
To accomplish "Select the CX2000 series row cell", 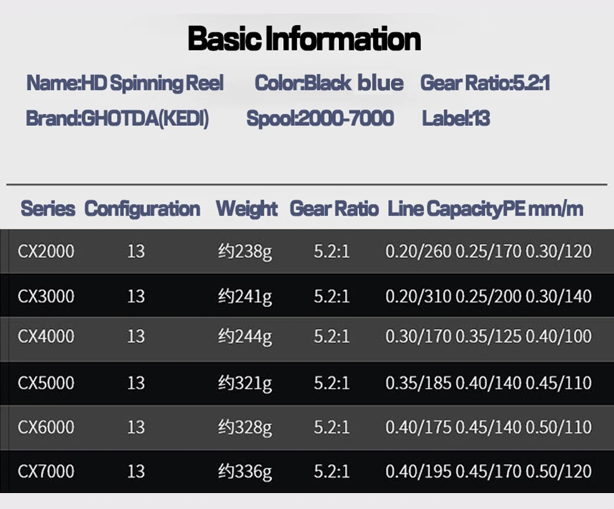I will [46, 251].
